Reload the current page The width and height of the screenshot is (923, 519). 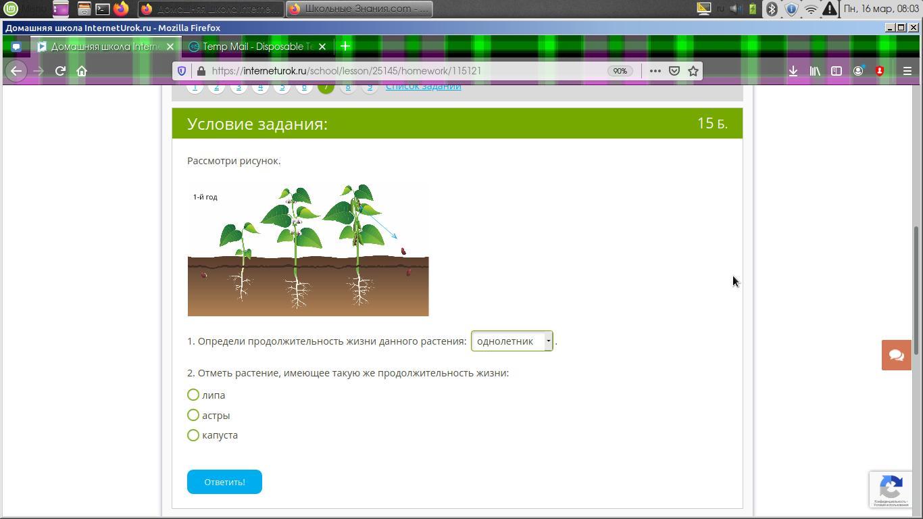coord(60,71)
